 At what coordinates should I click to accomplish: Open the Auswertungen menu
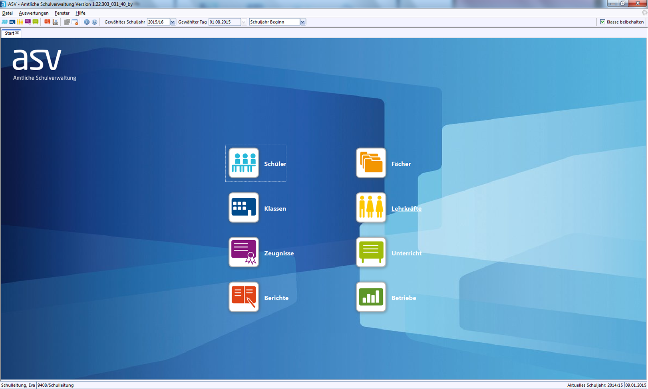click(34, 13)
